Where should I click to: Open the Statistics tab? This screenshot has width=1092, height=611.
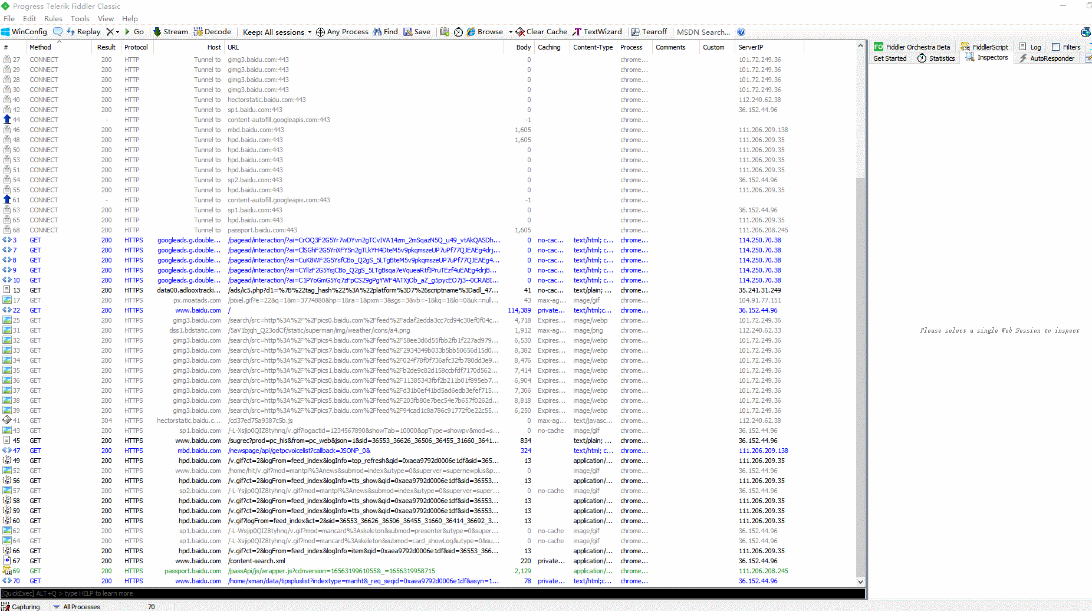(x=936, y=58)
